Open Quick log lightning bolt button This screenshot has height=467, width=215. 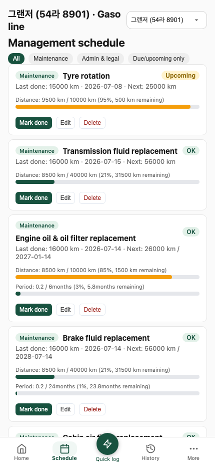point(107,444)
